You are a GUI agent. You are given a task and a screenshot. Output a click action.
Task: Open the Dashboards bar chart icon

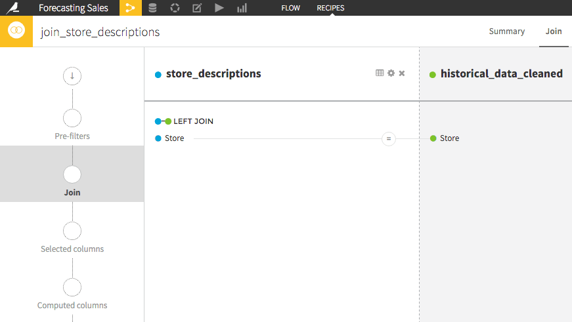[242, 8]
